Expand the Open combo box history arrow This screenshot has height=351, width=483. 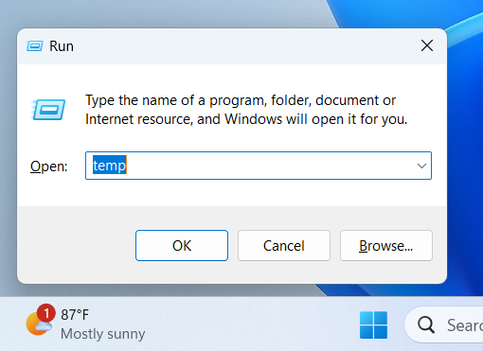click(x=421, y=166)
